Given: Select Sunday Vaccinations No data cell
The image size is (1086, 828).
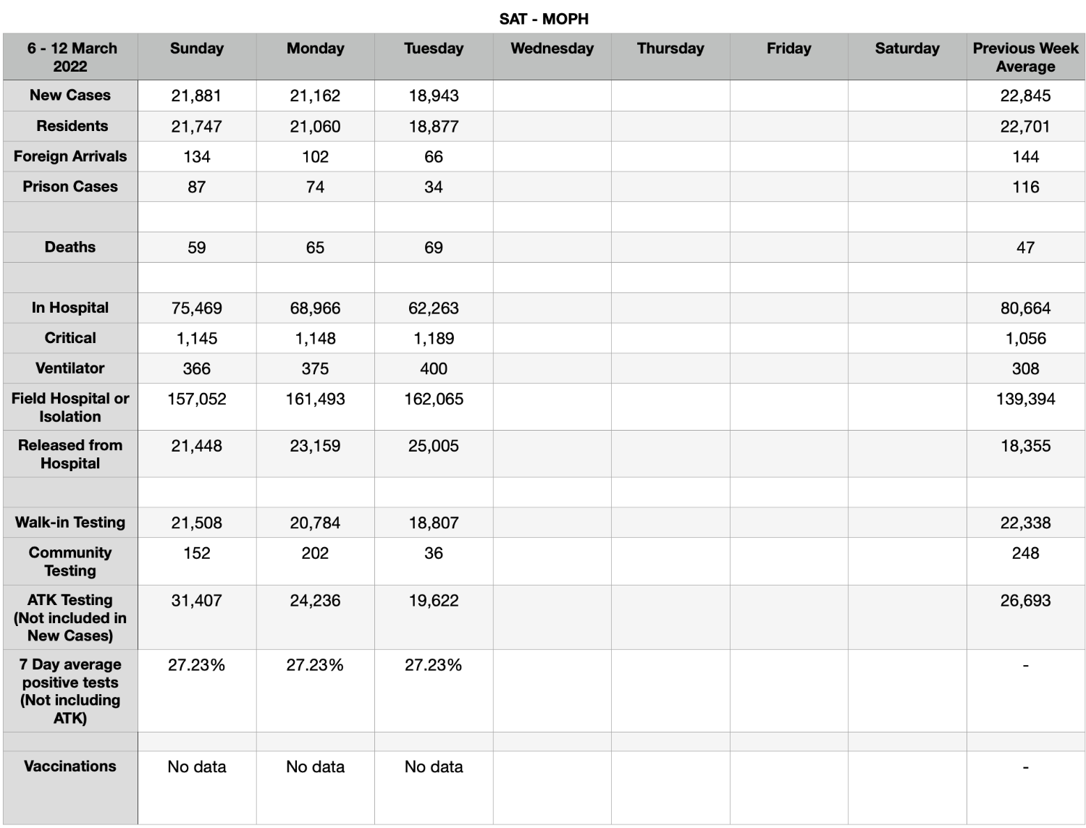Looking at the screenshot, I should tap(197, 787).
